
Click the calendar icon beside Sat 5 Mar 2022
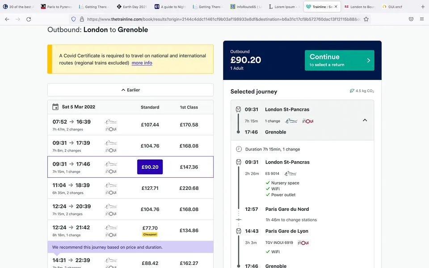(x=55, y=107)
